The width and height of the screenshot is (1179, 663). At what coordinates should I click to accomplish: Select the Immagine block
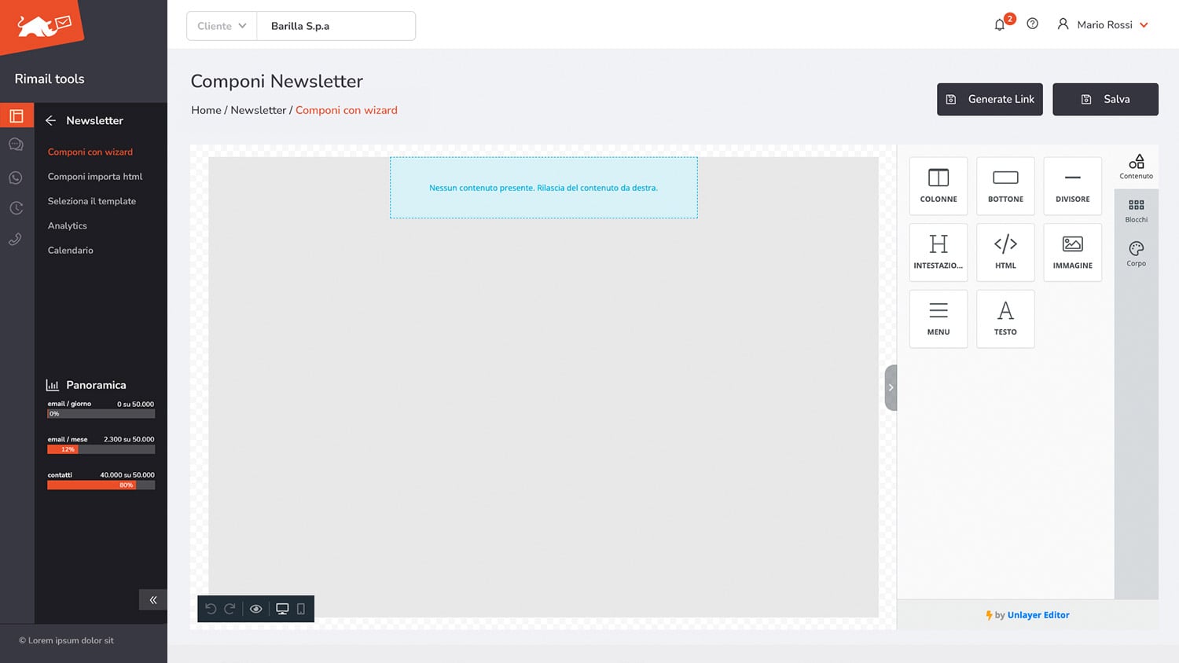[1072, 252]
